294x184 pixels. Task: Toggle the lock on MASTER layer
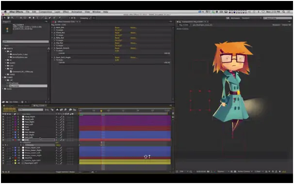[x=10, y=158]
